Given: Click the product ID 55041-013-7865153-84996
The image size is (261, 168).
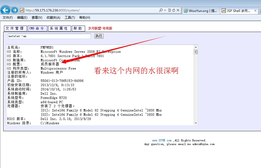Looking at the screenshot, I should pyautogui.click(x=62, y=81).
